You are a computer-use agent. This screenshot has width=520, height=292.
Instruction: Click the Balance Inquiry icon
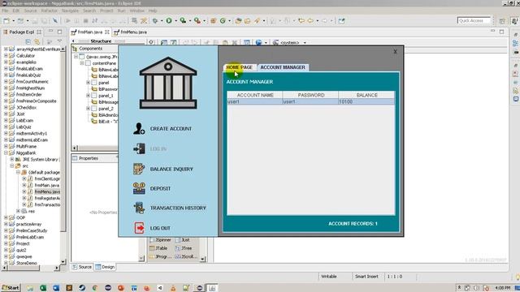(139, 169)
